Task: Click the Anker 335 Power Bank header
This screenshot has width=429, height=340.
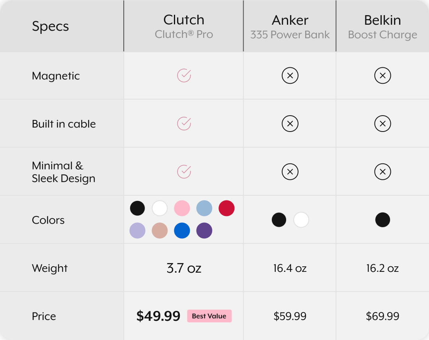Action: tap(290, 26)
